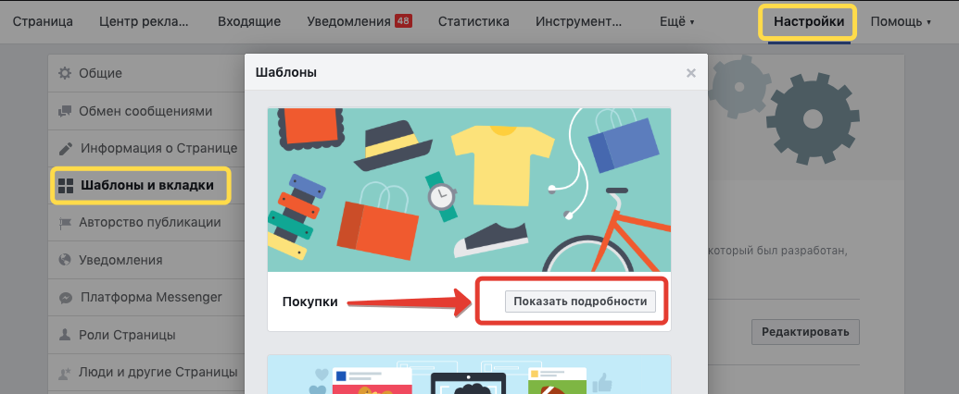Go to the Страница tab

43,21
